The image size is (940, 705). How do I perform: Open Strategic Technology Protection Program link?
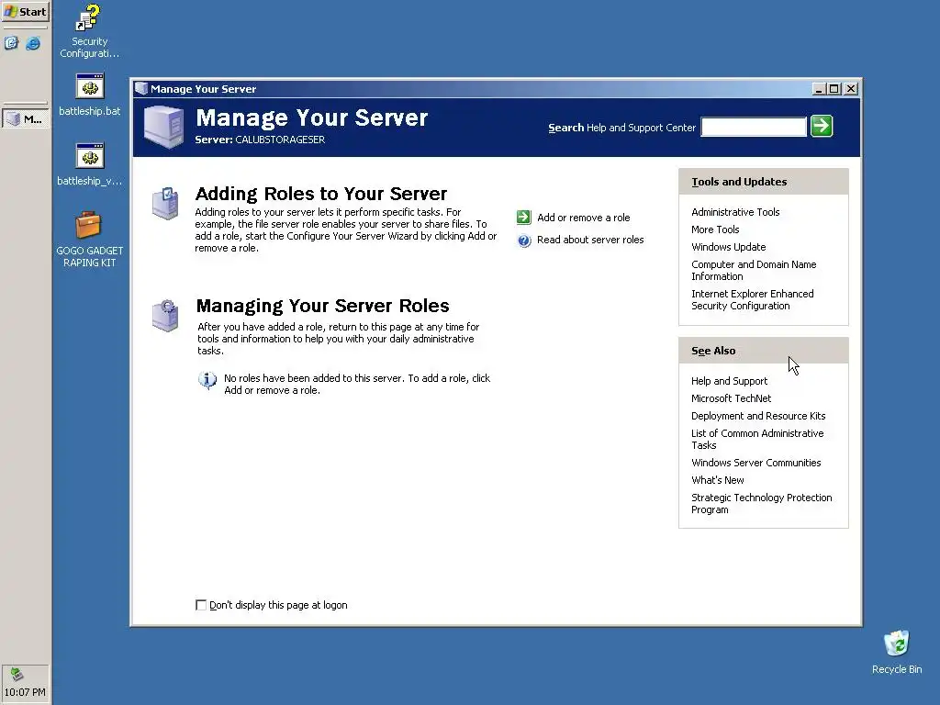point(761,504)
